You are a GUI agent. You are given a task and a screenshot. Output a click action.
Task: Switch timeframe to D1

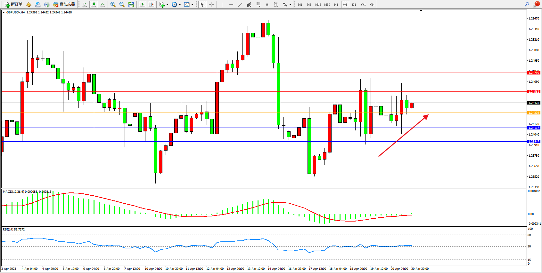click(354, 4)
